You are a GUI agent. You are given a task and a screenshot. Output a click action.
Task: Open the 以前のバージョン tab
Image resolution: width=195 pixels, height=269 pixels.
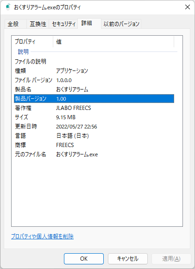click(121, 24)
